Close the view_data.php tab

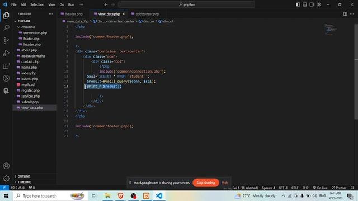(x=124, y=14)
